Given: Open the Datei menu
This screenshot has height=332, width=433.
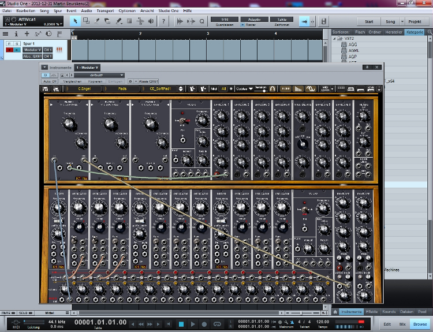Looking at the screenshot, I should pos(6,11).
